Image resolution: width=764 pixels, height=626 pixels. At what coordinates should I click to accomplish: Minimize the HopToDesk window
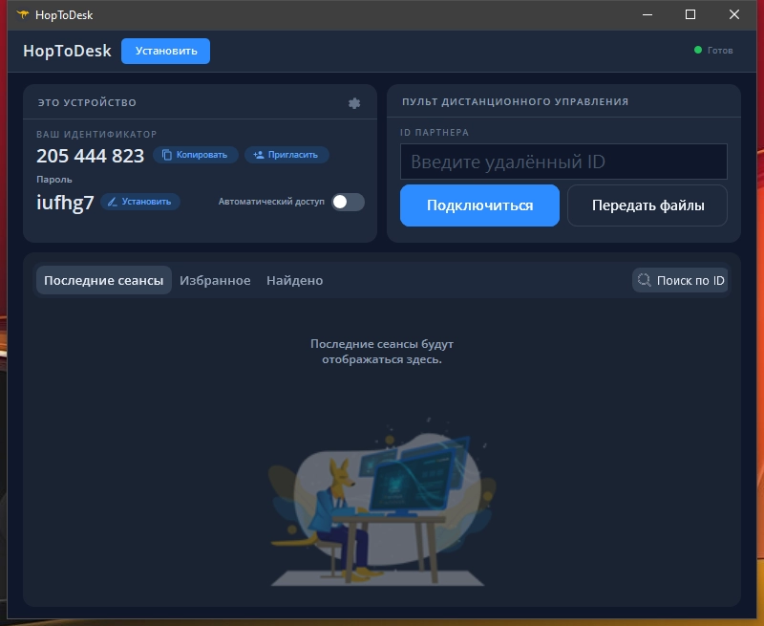point(647,14)
